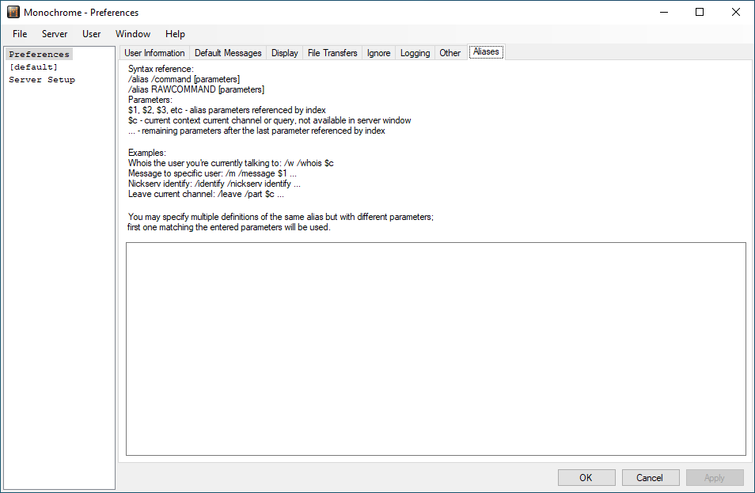Maximize the Preferences window
Image resolution: width=755 pixels, height=493 pixels.
[700, 13]
